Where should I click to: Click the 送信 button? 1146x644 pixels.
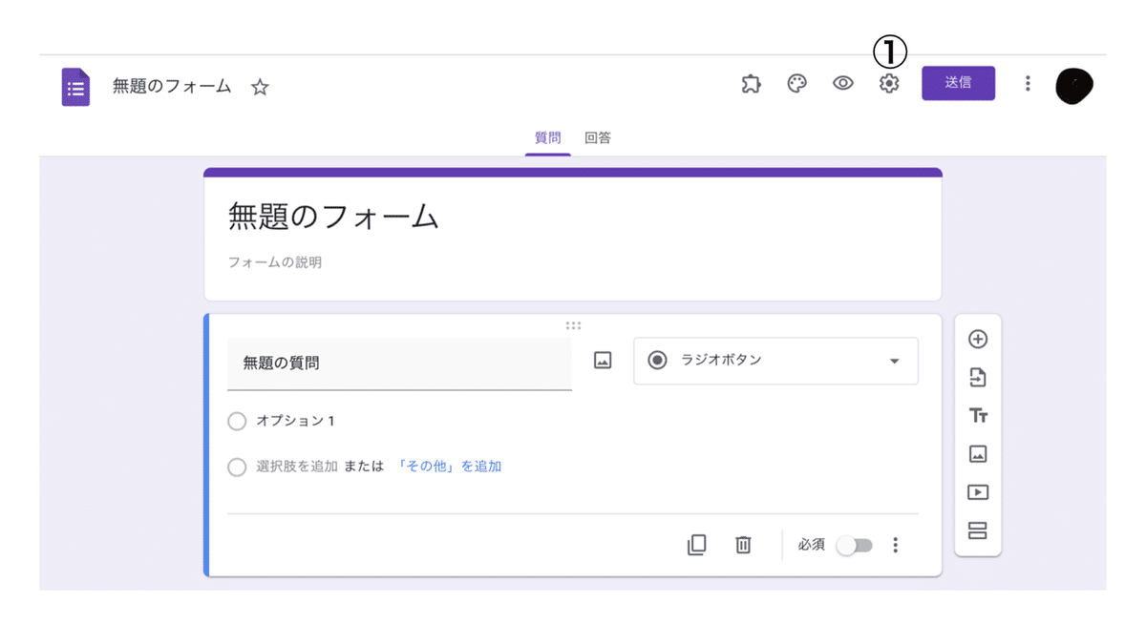(958, 83)
